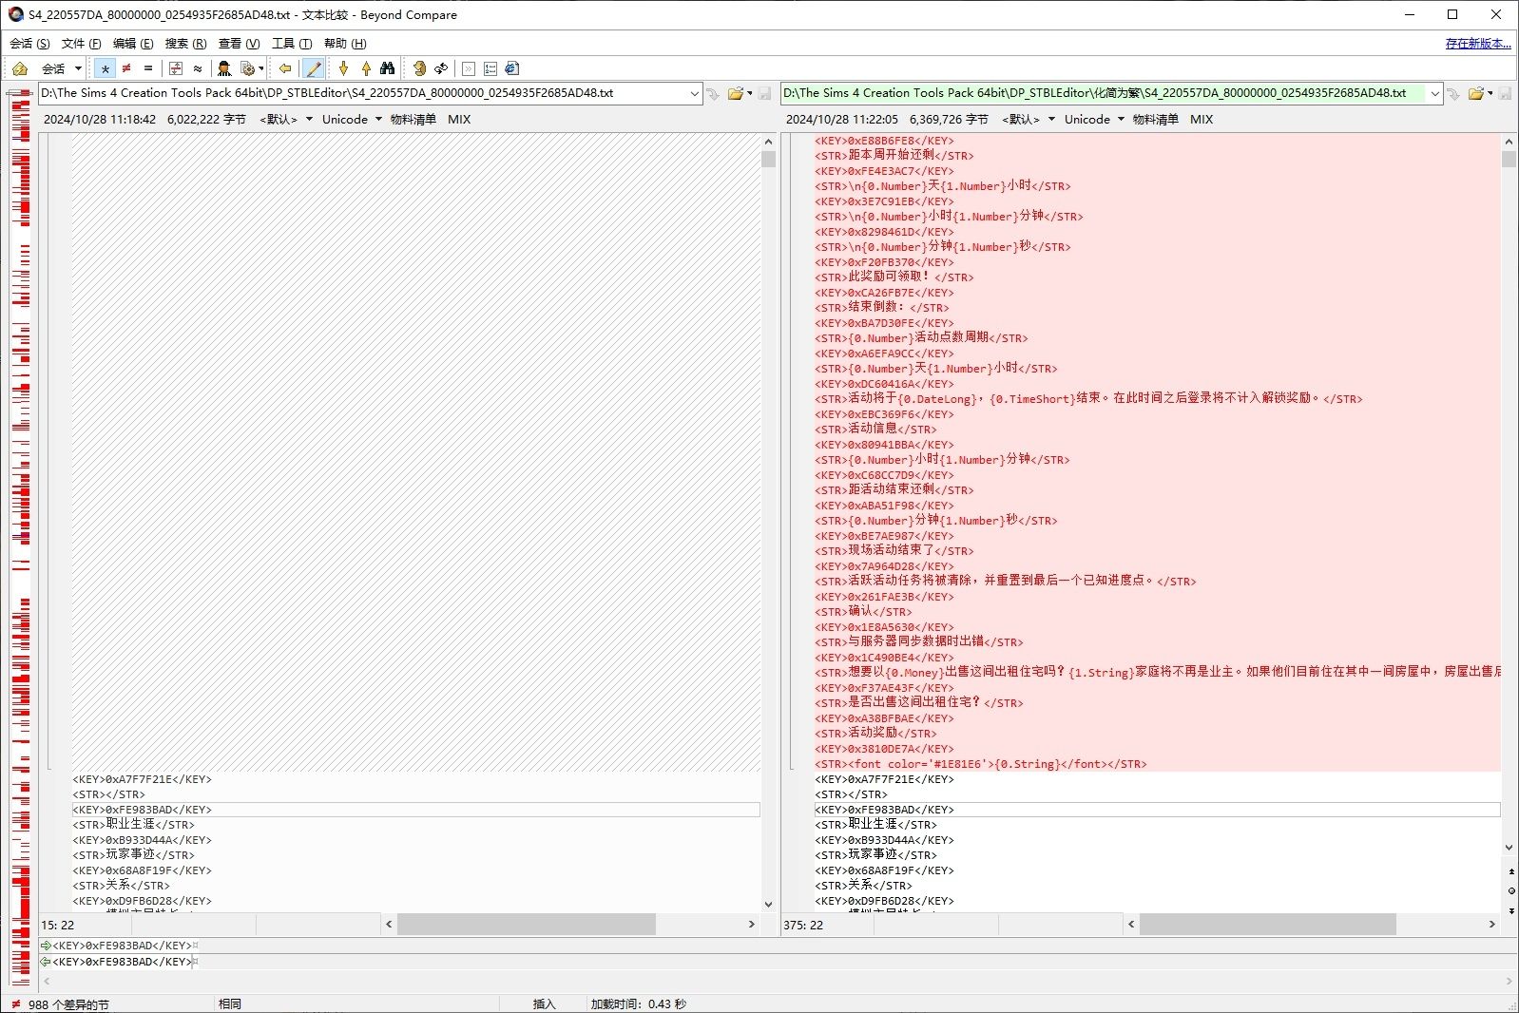Screen dimensions: 1519x1013
Task: Click the left pane open folder icon
Action: pyautogui.click(x=735, y=93)
